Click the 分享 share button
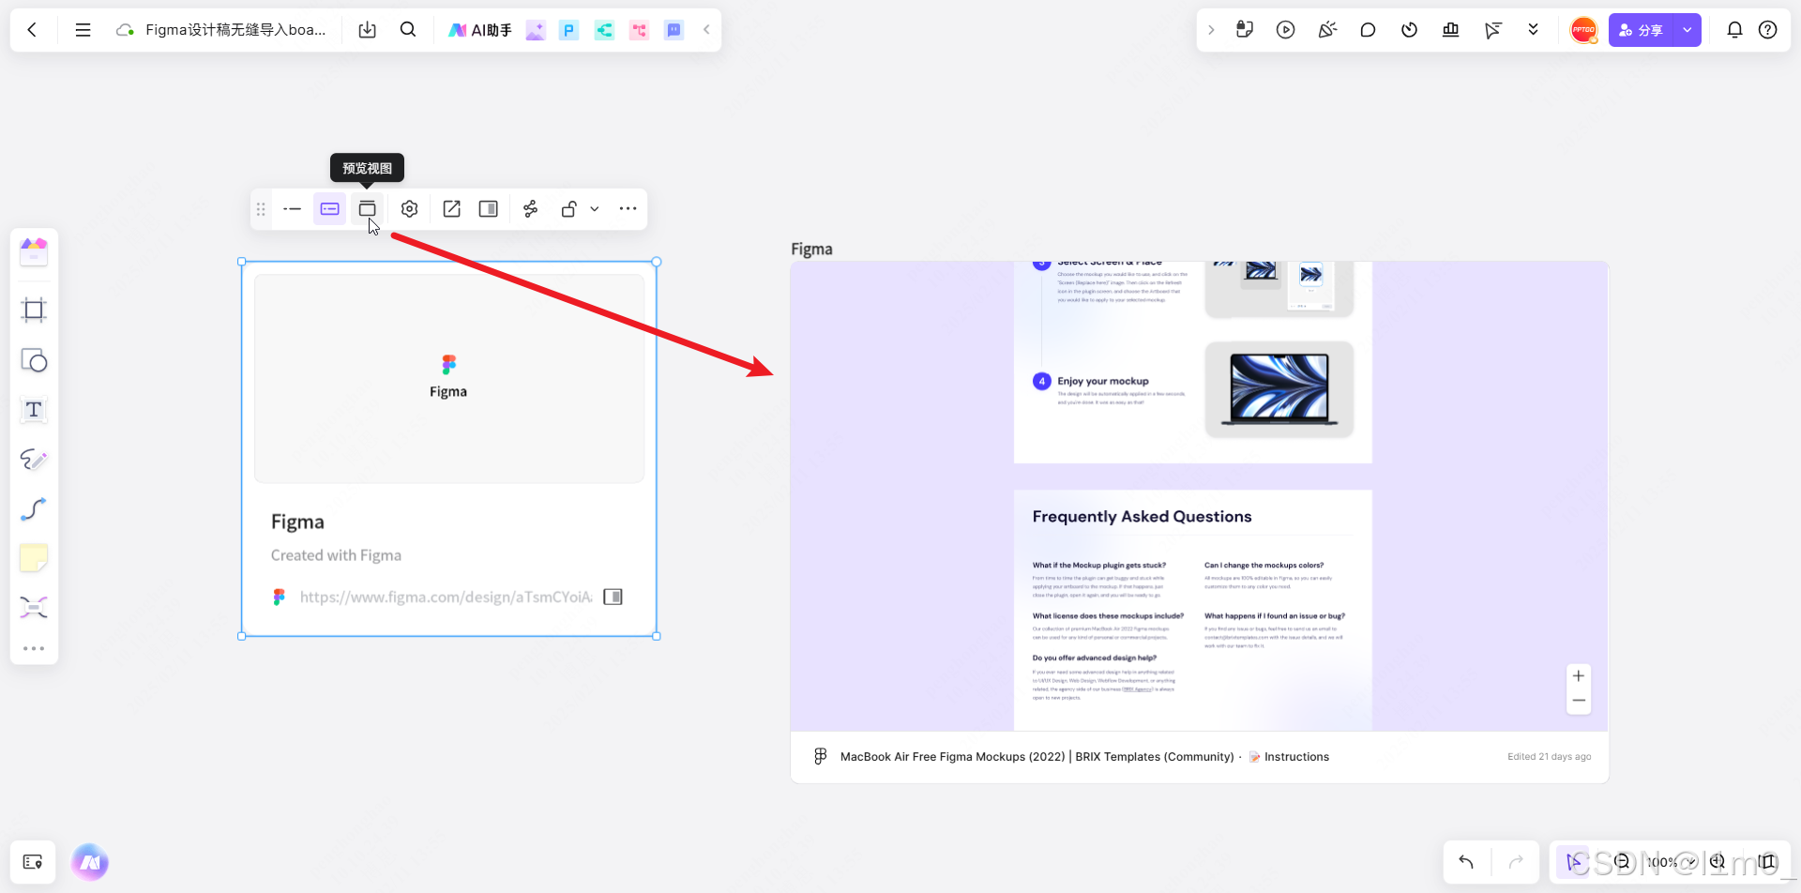 pos(1642,30)
